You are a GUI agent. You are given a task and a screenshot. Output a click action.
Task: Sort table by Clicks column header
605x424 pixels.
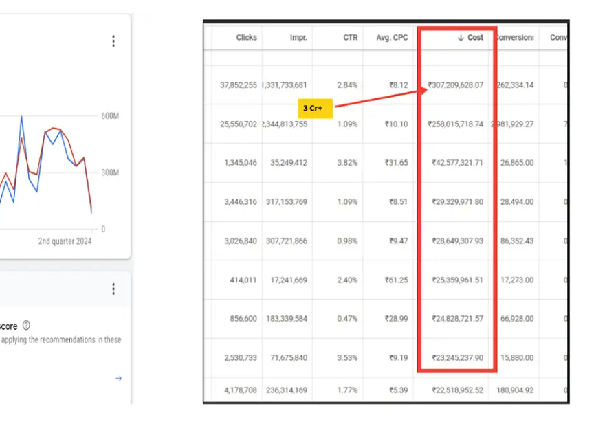[246, 38]
